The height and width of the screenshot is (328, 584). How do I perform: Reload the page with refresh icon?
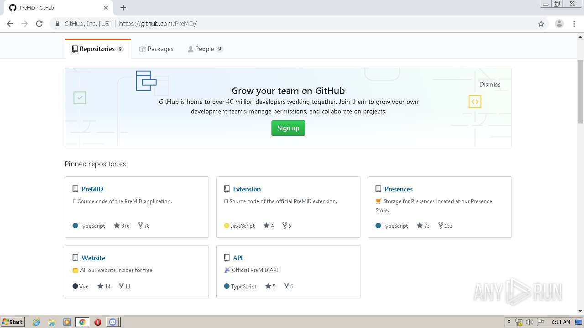pyautogui.click(x=39, y=24)
